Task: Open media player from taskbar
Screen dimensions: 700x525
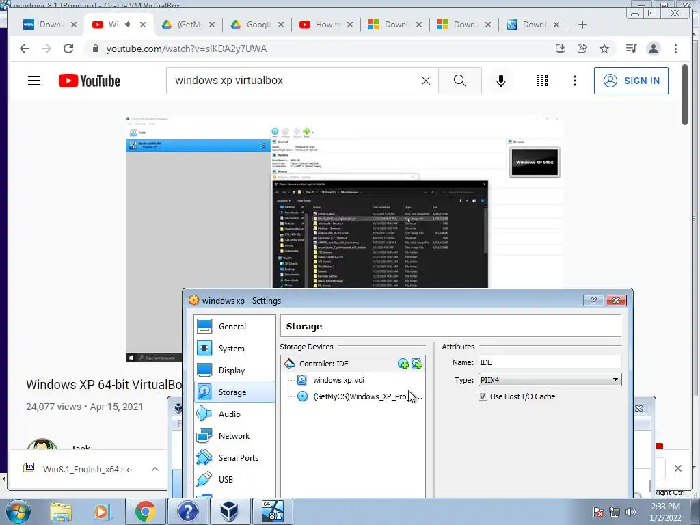Action: click(x=101, y=511)
